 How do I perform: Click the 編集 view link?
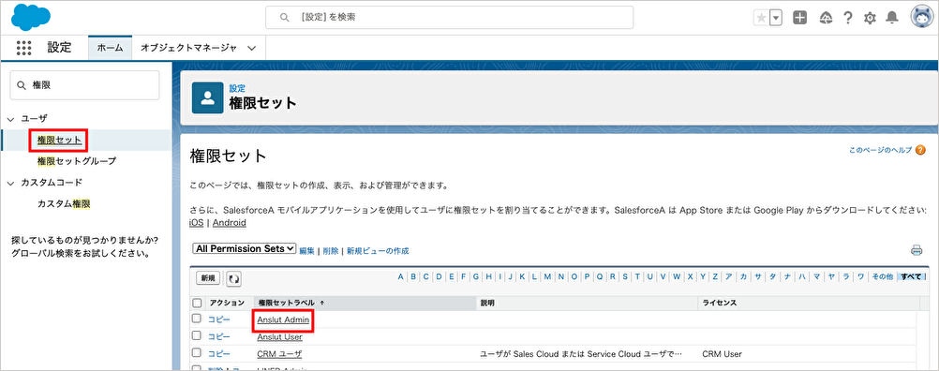coord(306,251)
